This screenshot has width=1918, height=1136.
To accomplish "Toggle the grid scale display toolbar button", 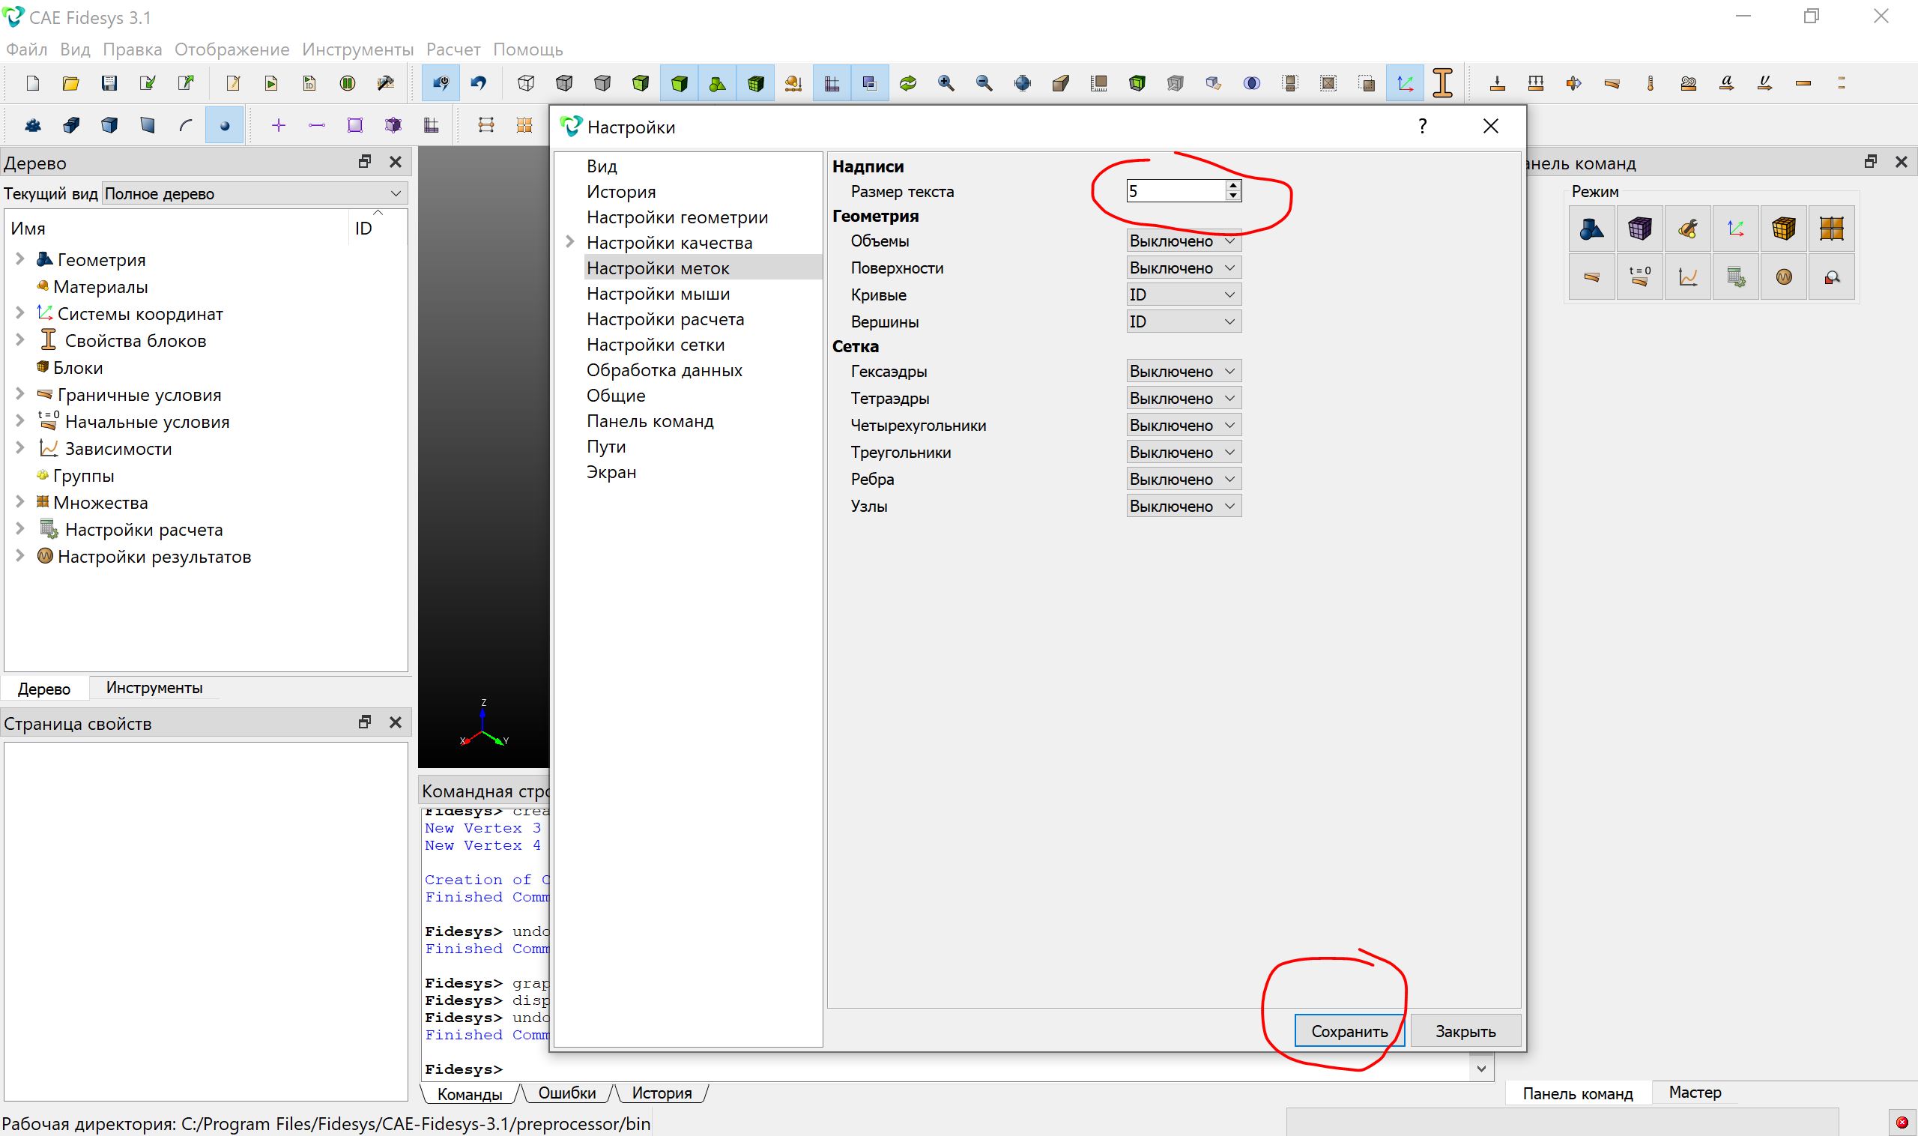I will coord(831,83).
